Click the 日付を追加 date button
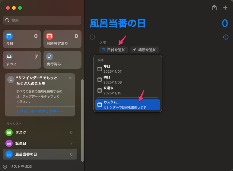 click(114, 50)
